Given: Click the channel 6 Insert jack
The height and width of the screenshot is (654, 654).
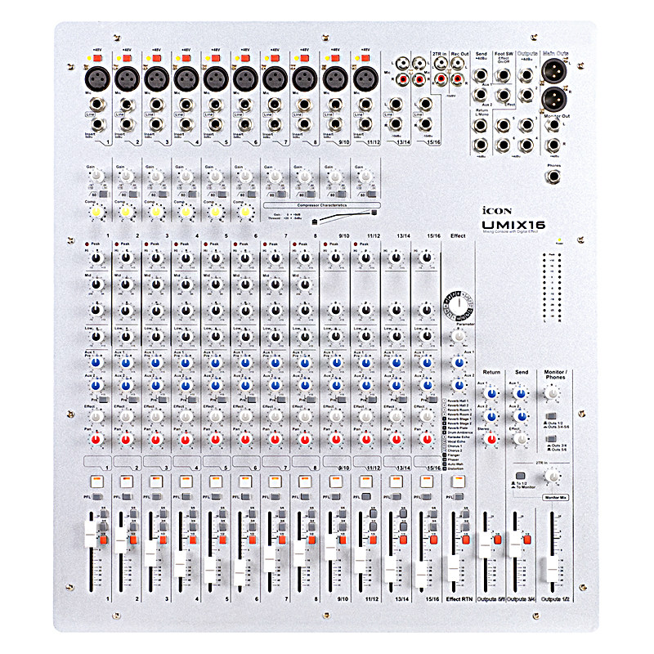Looking at the screenshot, I should pos(245,124).
